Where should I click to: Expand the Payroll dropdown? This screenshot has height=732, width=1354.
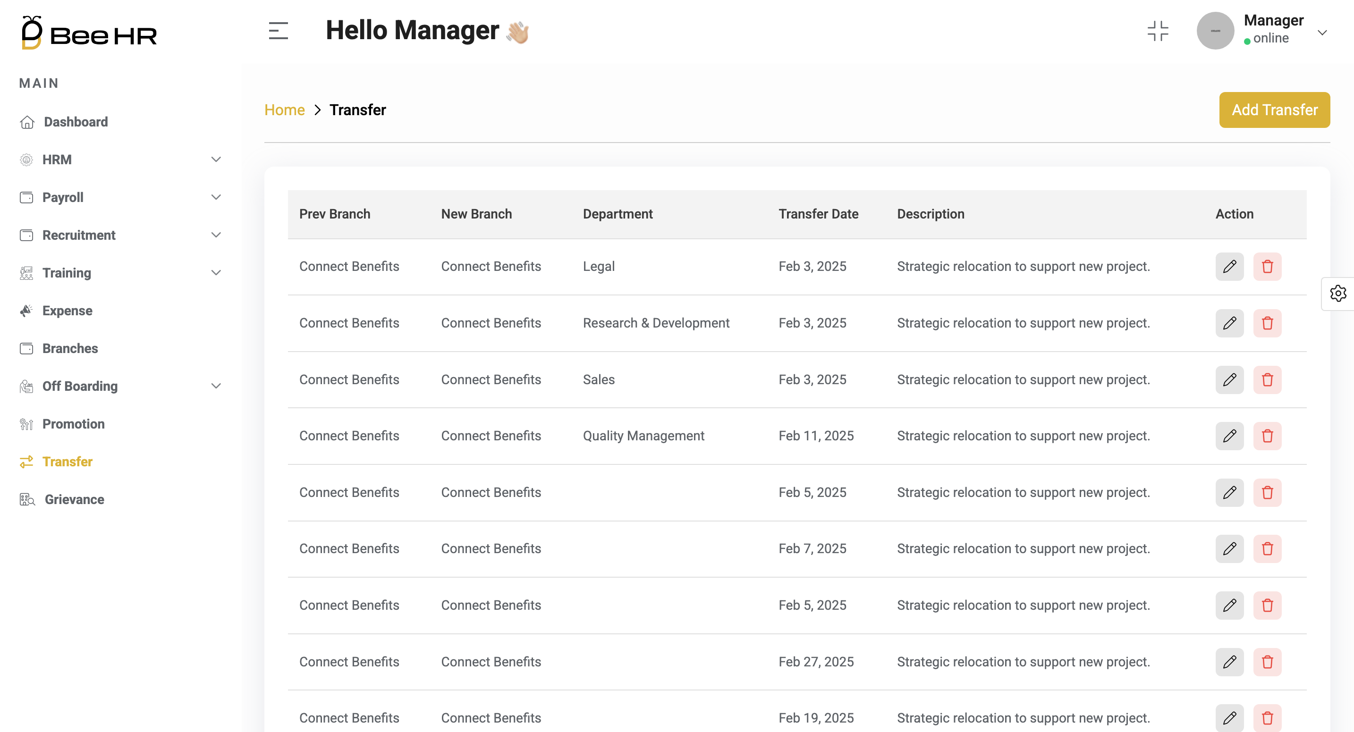coord(215,197)
